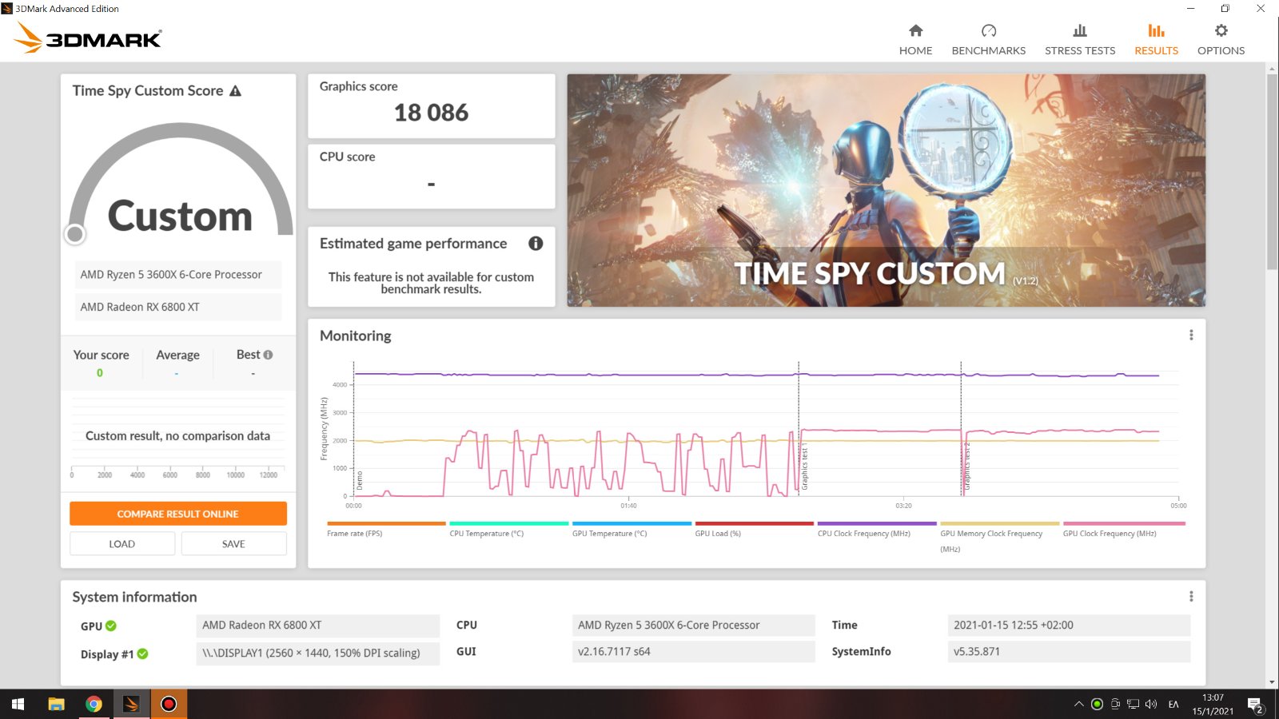
Task: Click the SAVE button
Action: pos(233,544)
